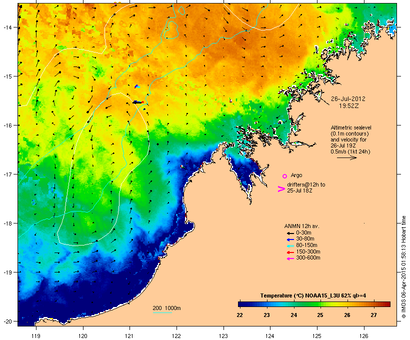410x340 pixels.
Task: Click the latitude axis label -19
Action: tap(7, 272)
